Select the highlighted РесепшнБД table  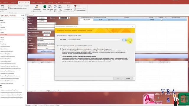coord(12,35)
